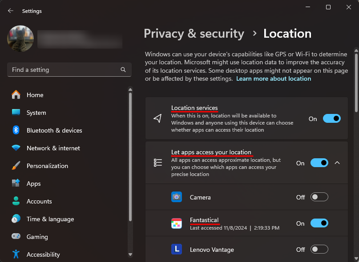The image size is (359, 262).
Task: Enable location access for Camera
Action: pos(319,197)
